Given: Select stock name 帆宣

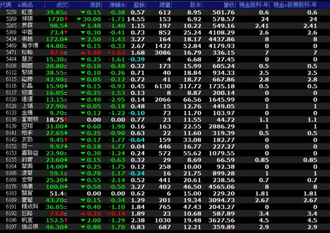Looking at the screenshot, I should click(27, 220).
